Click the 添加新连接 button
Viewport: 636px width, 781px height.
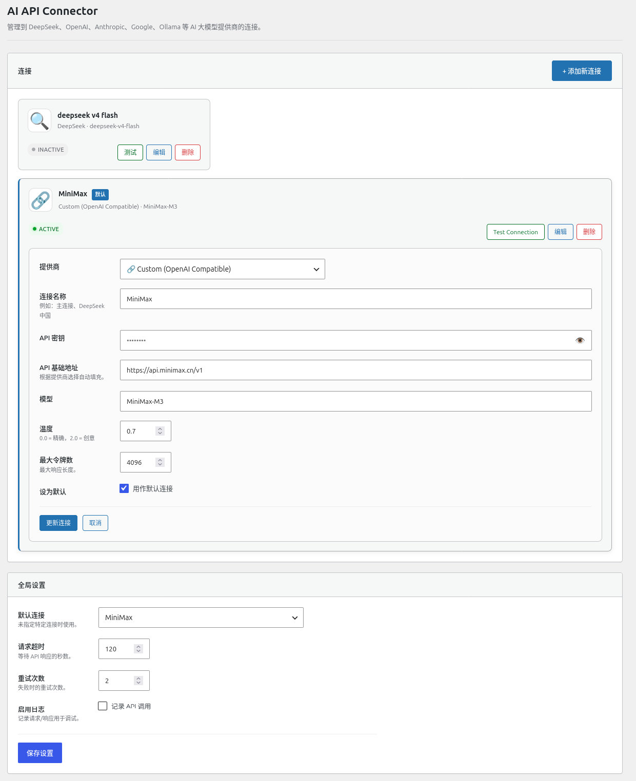(x=582, y=71)
